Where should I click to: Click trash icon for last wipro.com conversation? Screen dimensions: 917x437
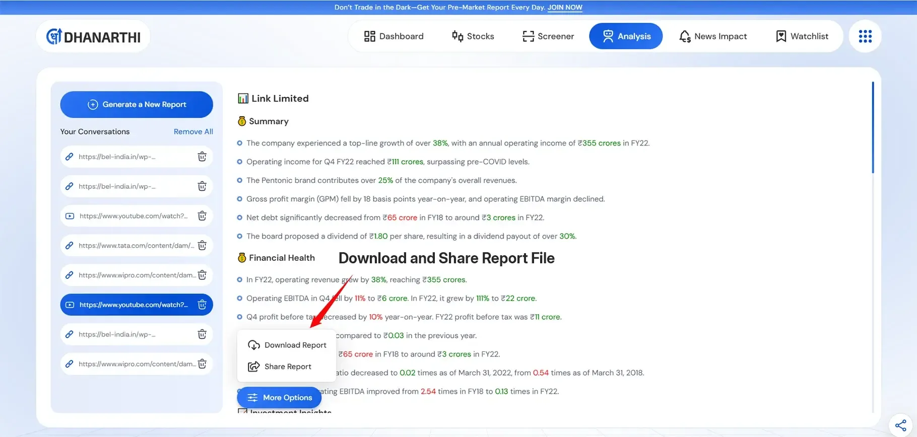pyautogui.click(x=202, y=364)
